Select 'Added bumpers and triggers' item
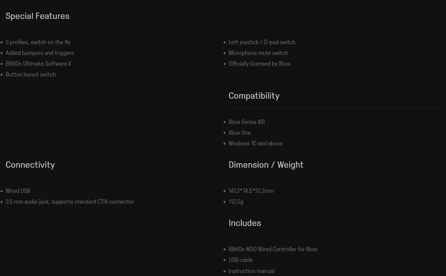 point(40,53)
